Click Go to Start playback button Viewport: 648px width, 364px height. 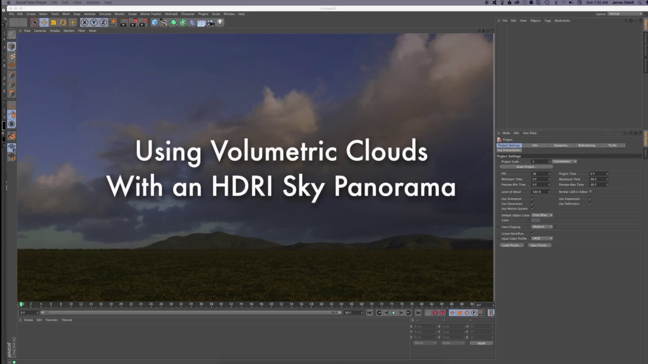click(369, 312)
